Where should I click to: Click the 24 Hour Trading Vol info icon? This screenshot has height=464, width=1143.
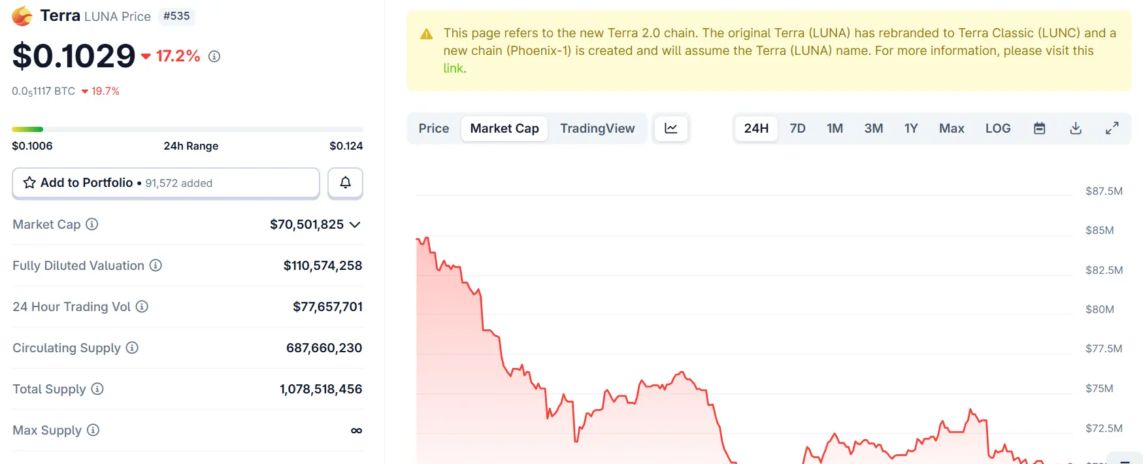pyautogui.click(x=142, y=307)
